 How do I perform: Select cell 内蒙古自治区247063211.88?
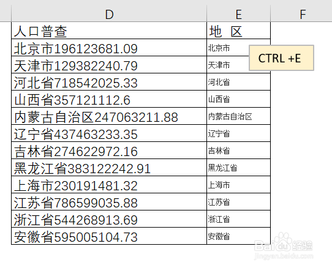point(109,116)
